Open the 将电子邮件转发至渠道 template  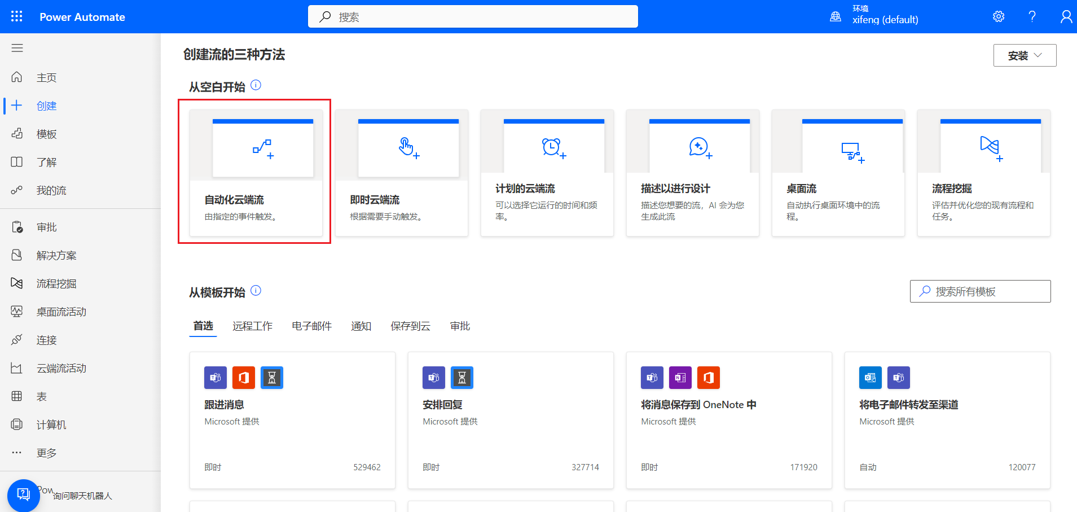coord(947,420)
